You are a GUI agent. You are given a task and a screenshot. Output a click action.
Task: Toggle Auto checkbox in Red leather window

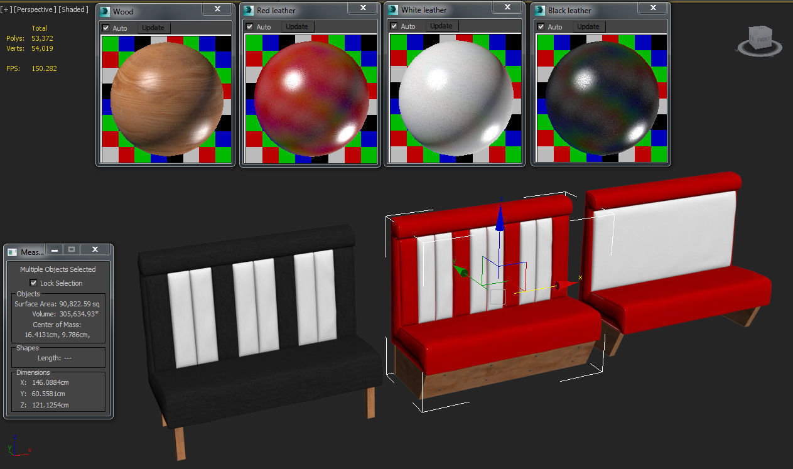point(249,26)
